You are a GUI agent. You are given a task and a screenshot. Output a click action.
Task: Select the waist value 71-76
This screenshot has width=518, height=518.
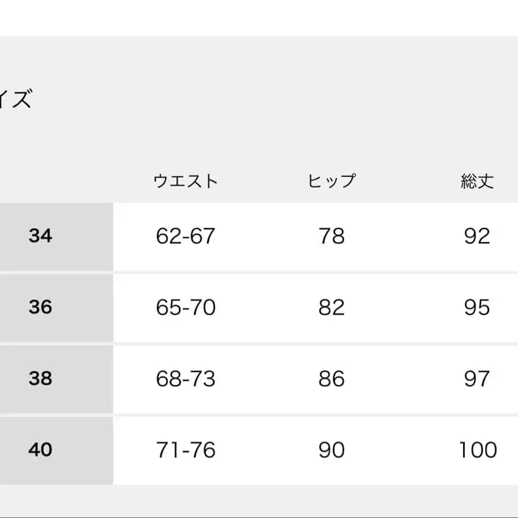click(x=185, y=451)
